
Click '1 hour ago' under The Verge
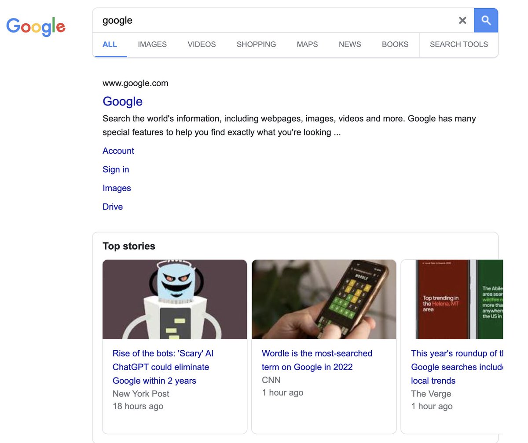432,407
